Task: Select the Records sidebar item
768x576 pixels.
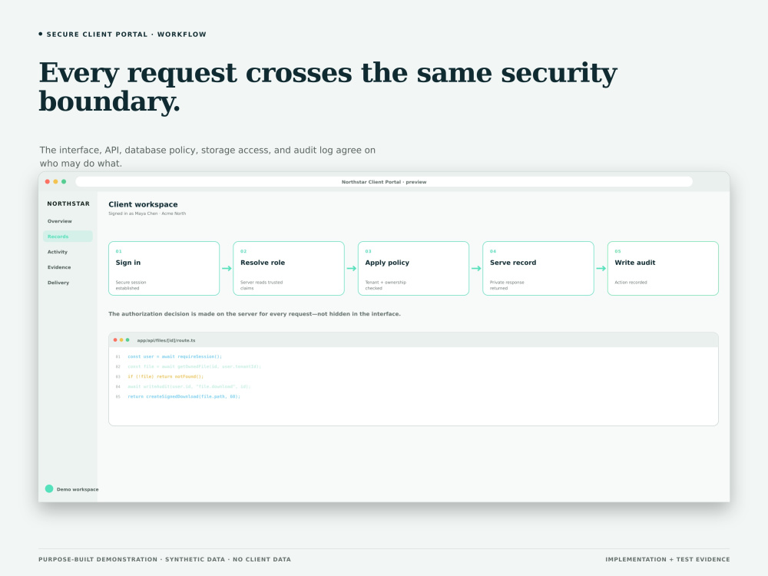Action: (x=68, y=236)
